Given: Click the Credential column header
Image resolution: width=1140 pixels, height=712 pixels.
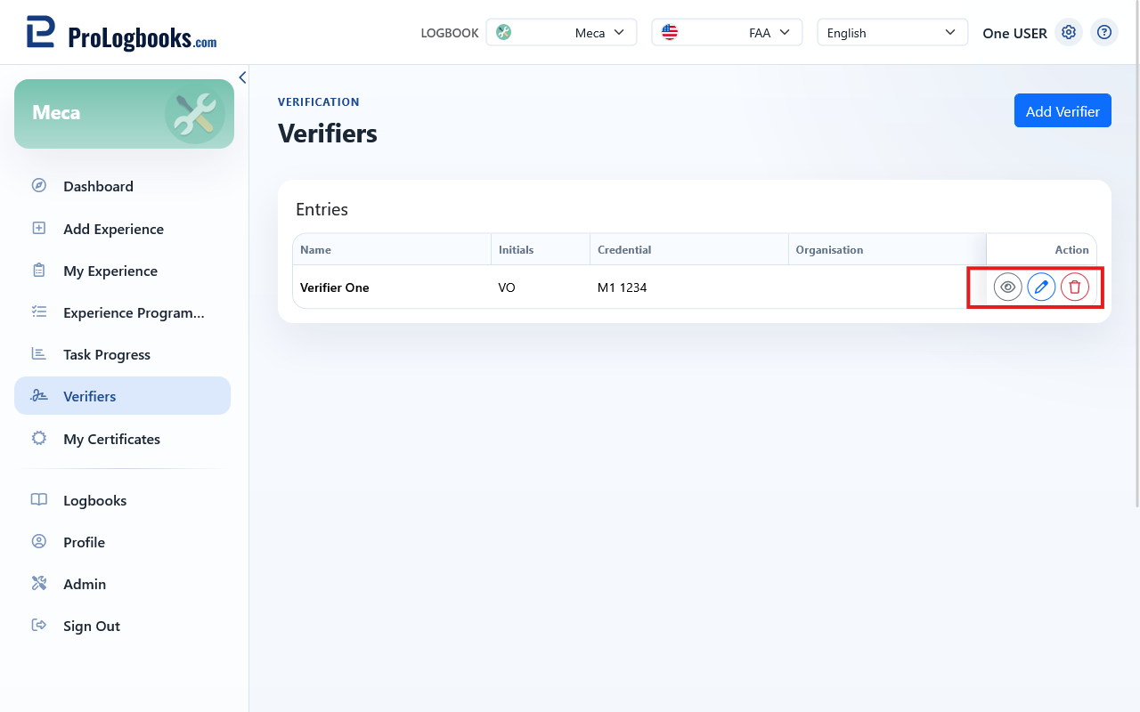Looking at the screenshot, I should [689, 249].
